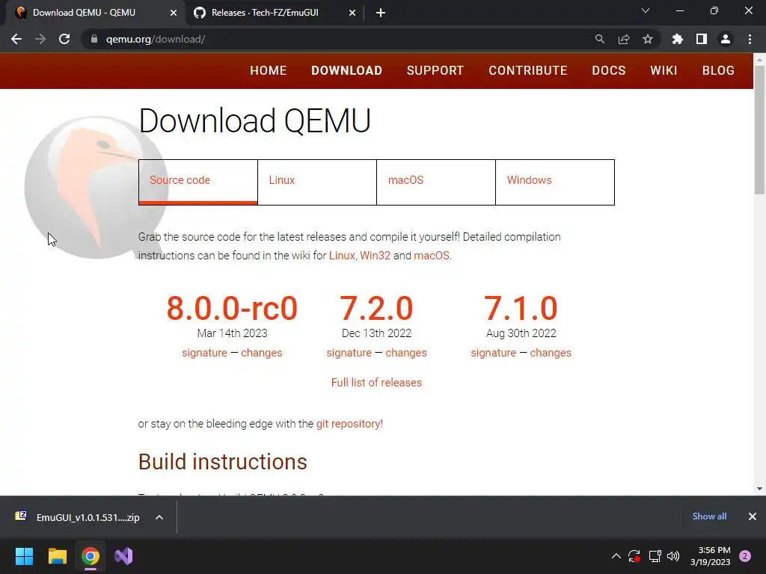Open the DOWNLOAD nav item
The height and width of the screenshot is (574, 766).
point(347,70)
